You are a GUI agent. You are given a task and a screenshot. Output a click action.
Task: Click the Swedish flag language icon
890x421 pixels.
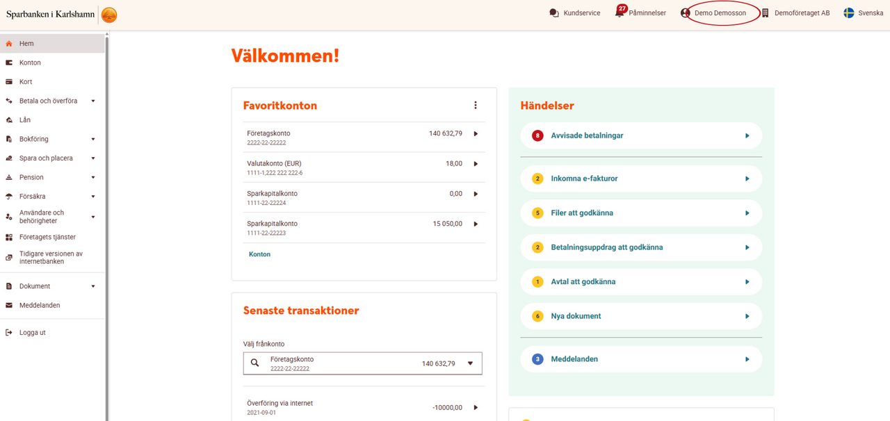(849, 13)
